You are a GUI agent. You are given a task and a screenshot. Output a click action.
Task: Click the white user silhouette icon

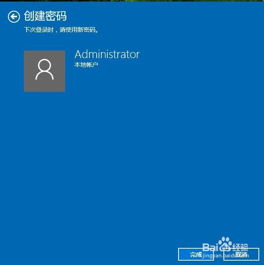pyautogui.click(x=45, y=69)
